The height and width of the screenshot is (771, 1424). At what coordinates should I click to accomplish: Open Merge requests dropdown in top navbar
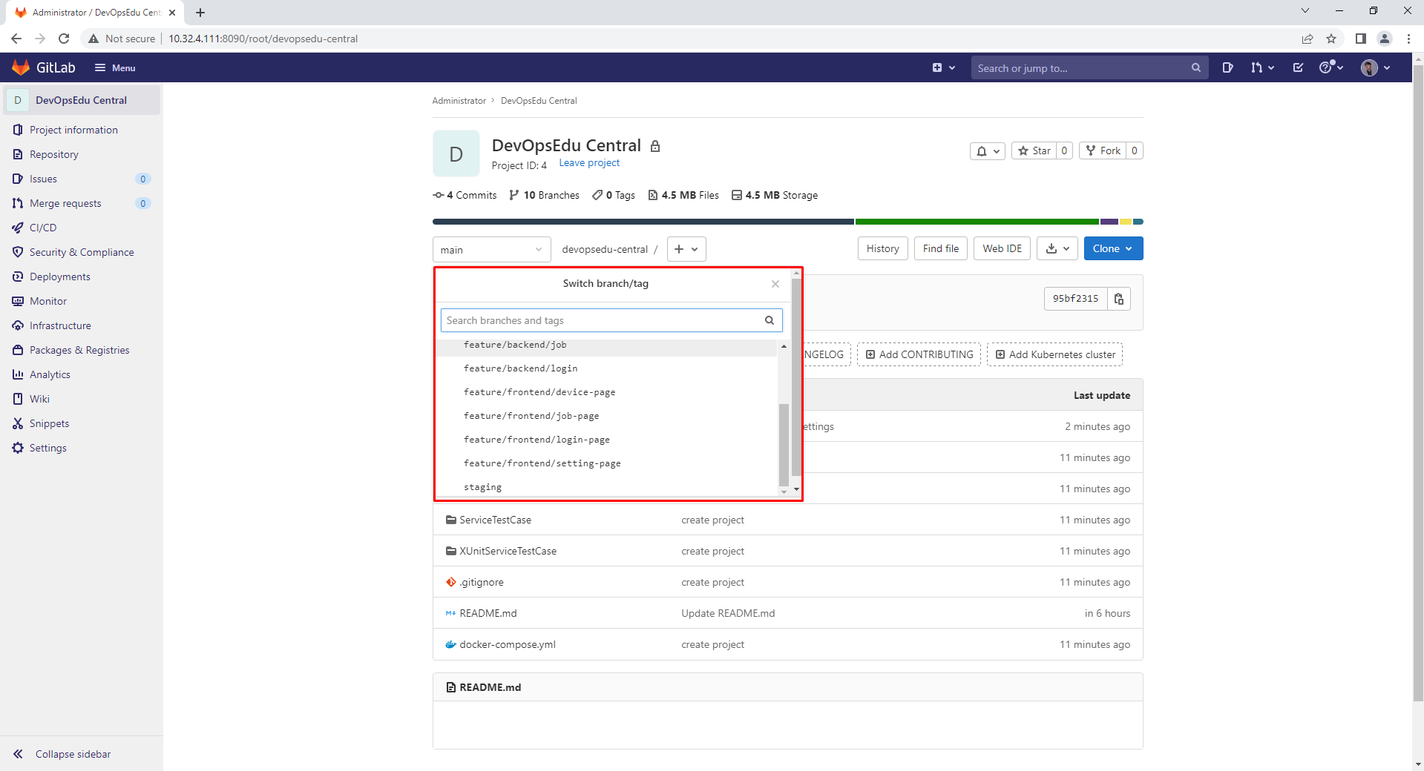click(x=1261, y=67)
